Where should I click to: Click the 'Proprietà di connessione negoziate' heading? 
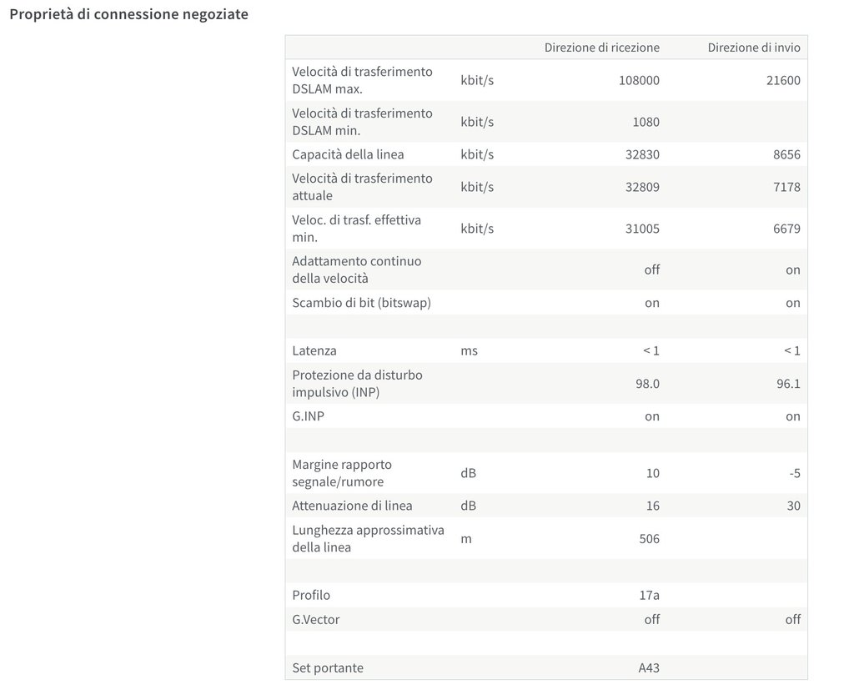coord(129,14)
